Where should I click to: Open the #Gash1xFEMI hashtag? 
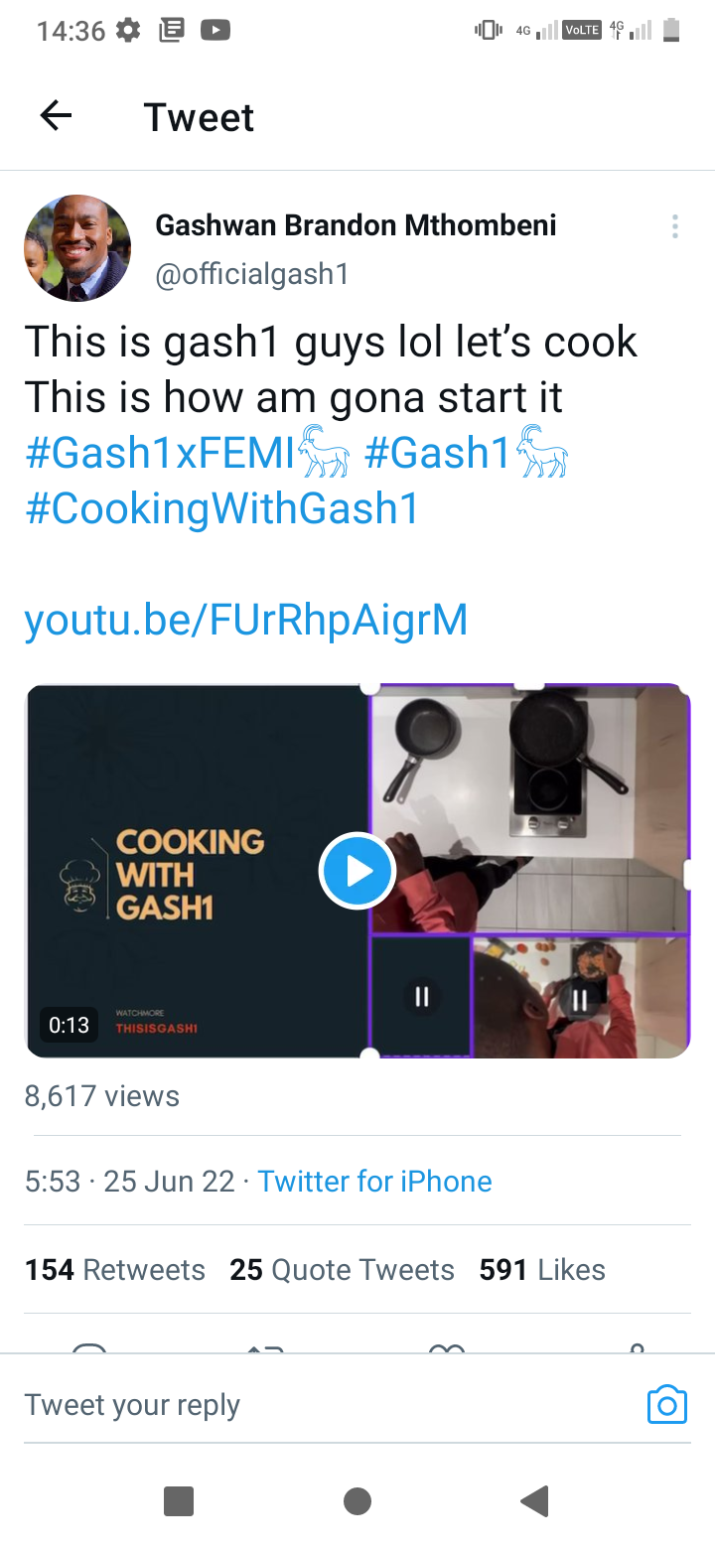click(x=188, y=453)
